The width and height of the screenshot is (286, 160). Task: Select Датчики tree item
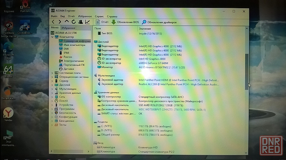pos(67,69)
